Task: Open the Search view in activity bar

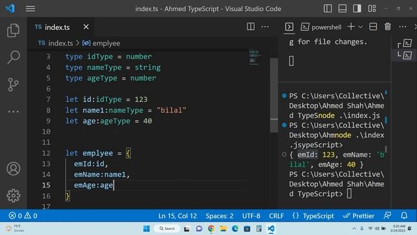Action: [x=13, y=57]
